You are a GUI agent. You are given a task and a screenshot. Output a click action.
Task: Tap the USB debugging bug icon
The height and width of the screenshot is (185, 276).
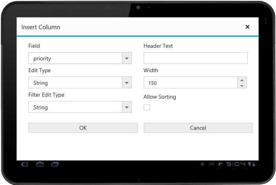202,164
